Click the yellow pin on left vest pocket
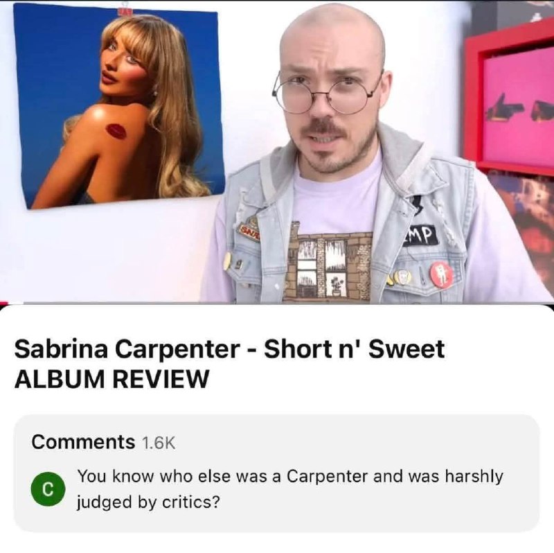This screenshot has height=553, width=554. click(x=228, y=261)
